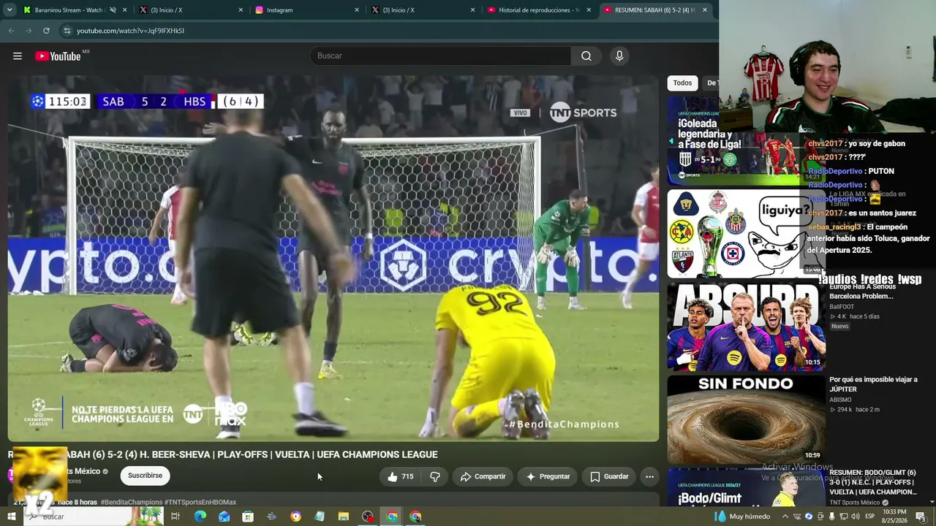Click into the YouTube Buscar search field
The width and height of the screenshot is (936, 526).
pyautogui.click(x=440, y=56)
